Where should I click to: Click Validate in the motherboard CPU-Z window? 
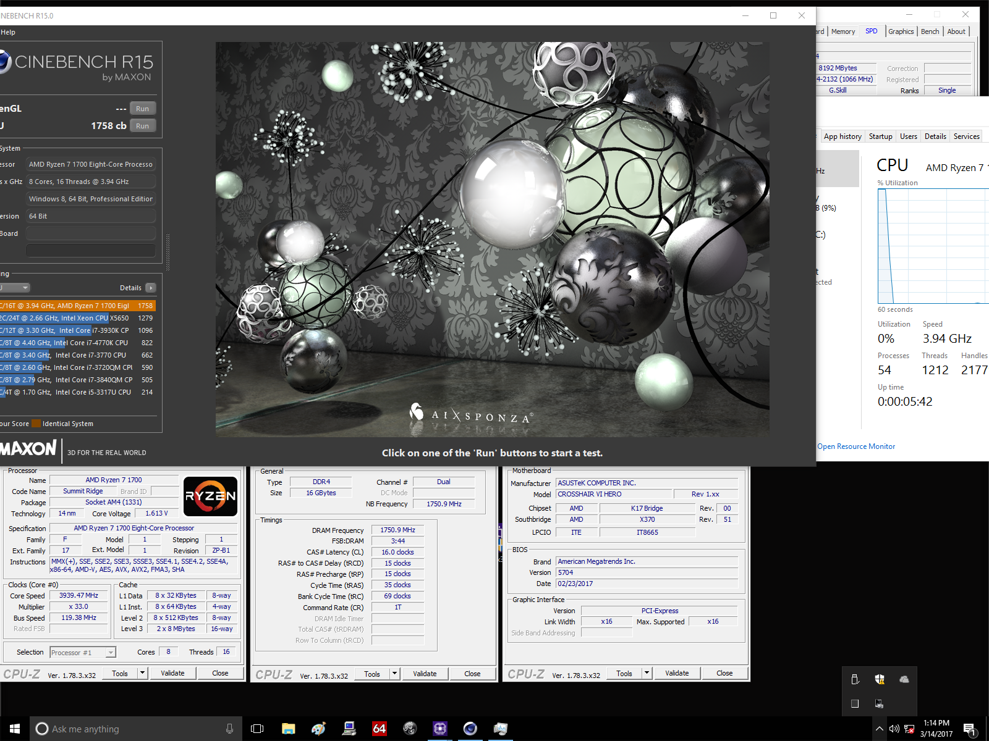pyautogui.click(x=677, y=673)
